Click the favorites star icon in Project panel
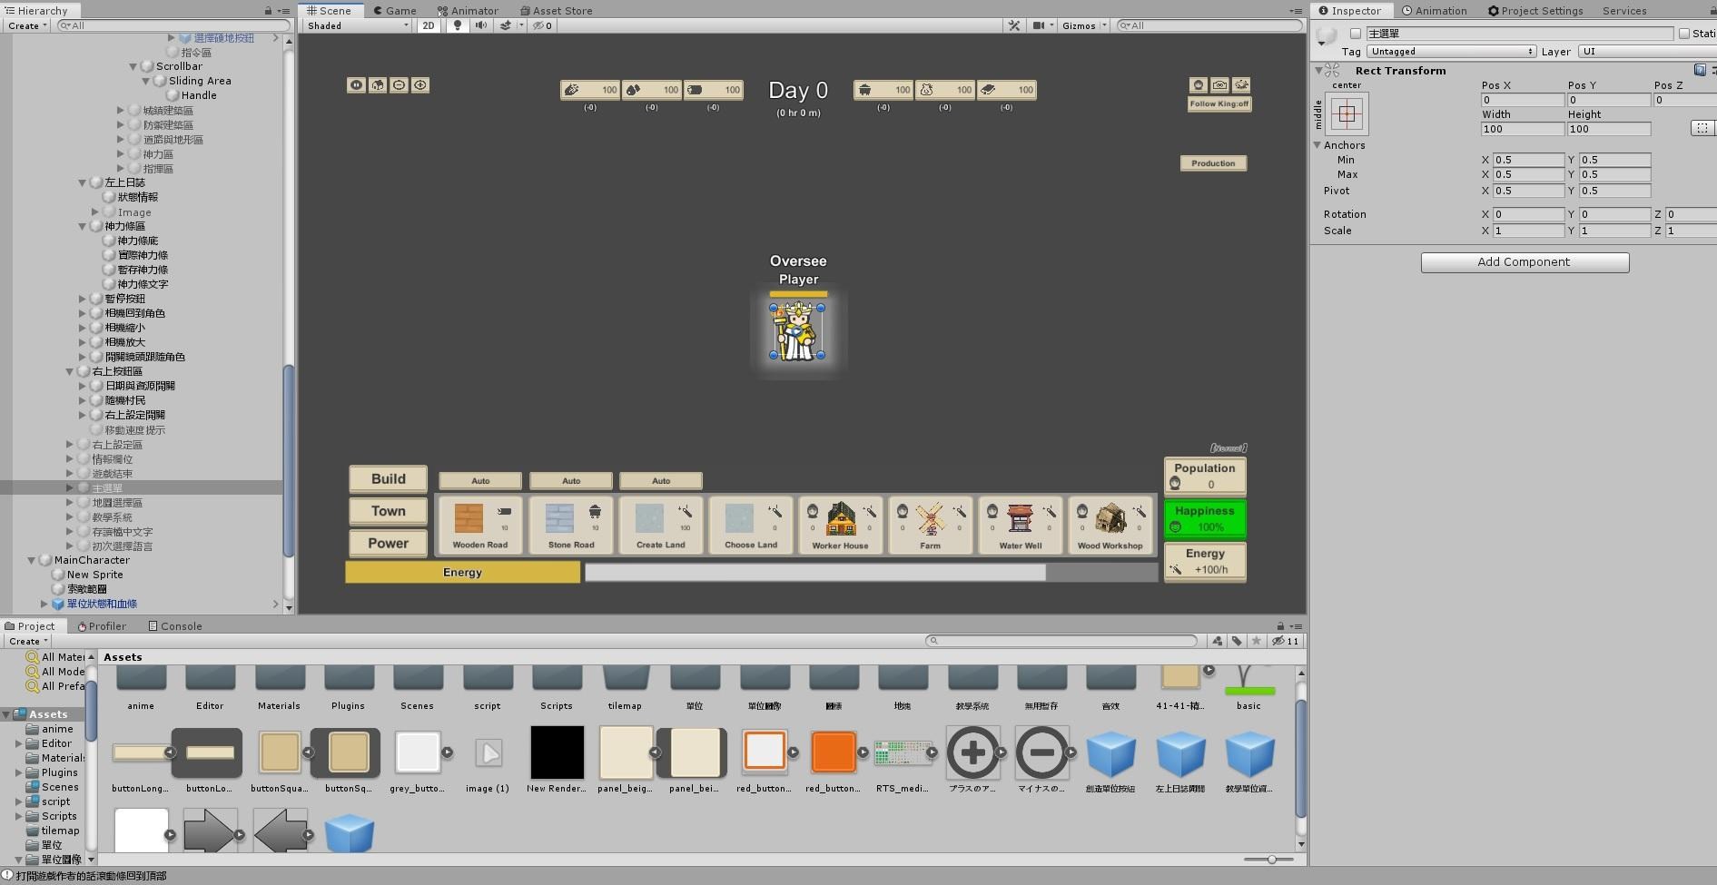 click(1257, 641)
